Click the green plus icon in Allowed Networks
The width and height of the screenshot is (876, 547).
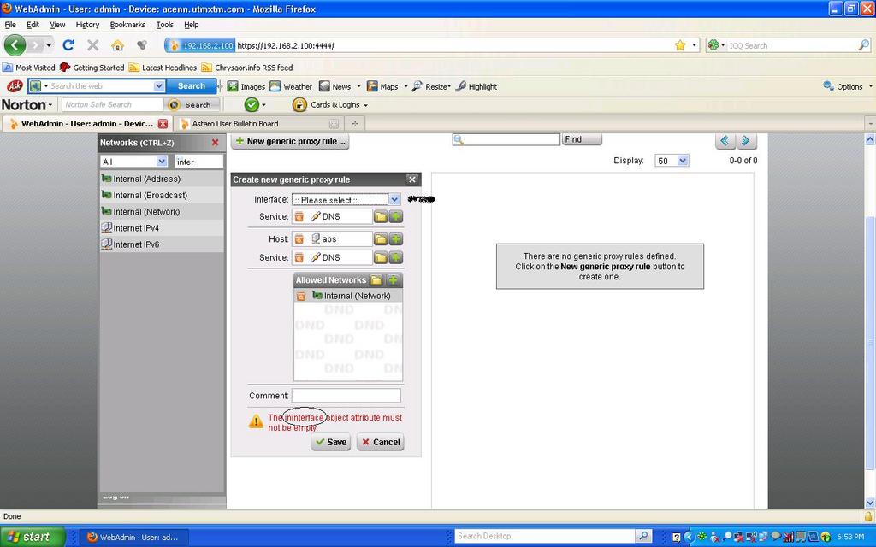click(x=393, y=280)
